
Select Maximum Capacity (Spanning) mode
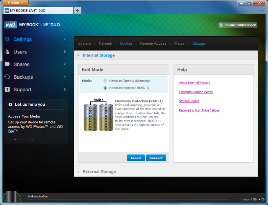105,81
